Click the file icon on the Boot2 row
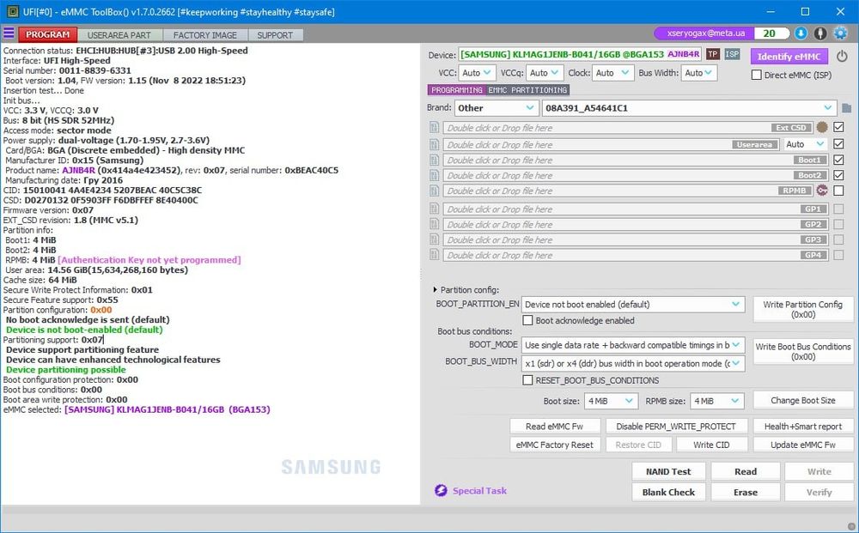The height and width of the screenshot is (533, 859). click(x=435, y=175)
